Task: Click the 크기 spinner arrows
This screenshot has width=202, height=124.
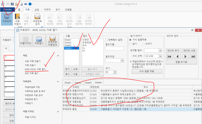Action: click(115, 72)
